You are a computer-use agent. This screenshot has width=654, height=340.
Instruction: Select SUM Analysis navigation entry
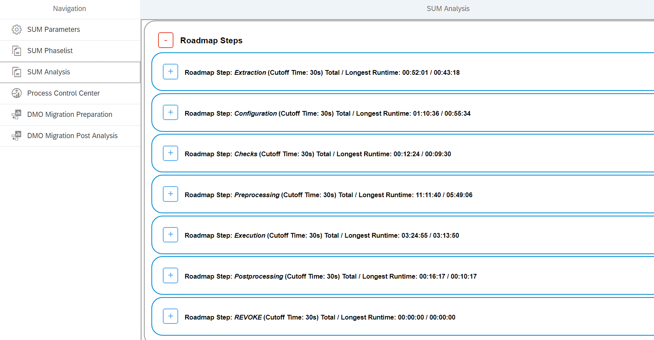coord(70,72)
